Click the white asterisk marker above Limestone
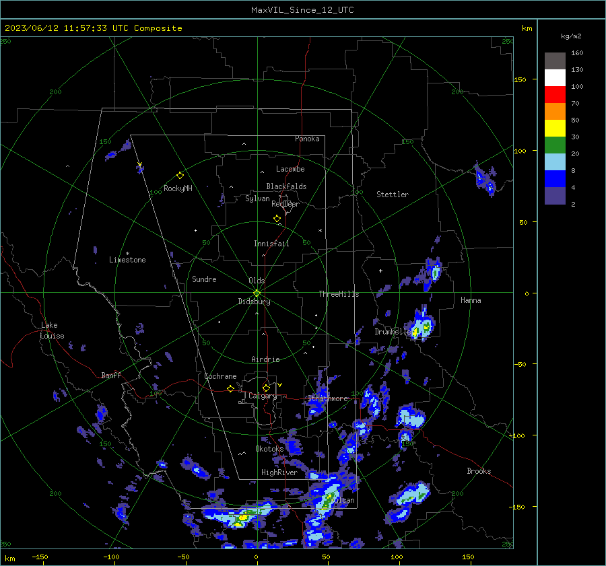 [127, 254]
